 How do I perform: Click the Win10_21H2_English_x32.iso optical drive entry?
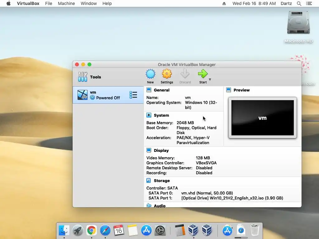[232, 198]
